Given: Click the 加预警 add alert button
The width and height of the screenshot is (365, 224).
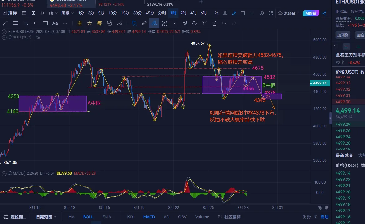Looking at the screenshot, I should tap(343, 35).
